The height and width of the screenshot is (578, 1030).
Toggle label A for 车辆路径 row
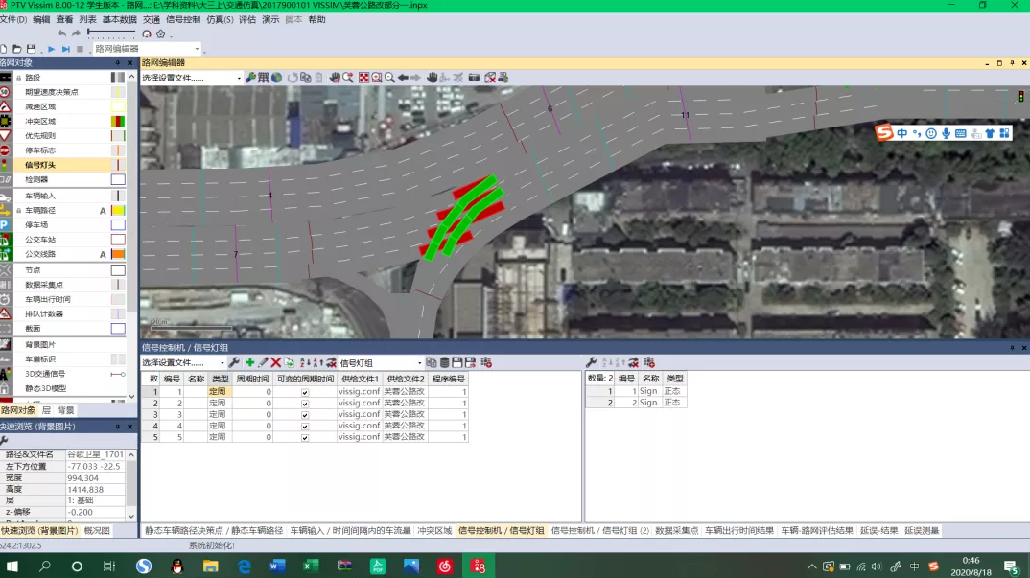pos(103,211)
